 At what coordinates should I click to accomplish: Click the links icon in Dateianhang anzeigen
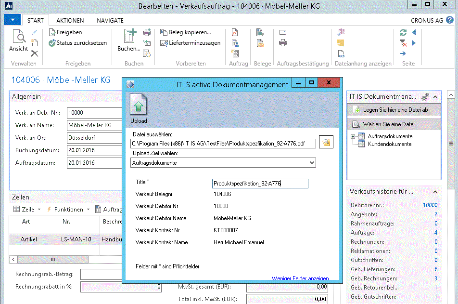pos(341,53)
